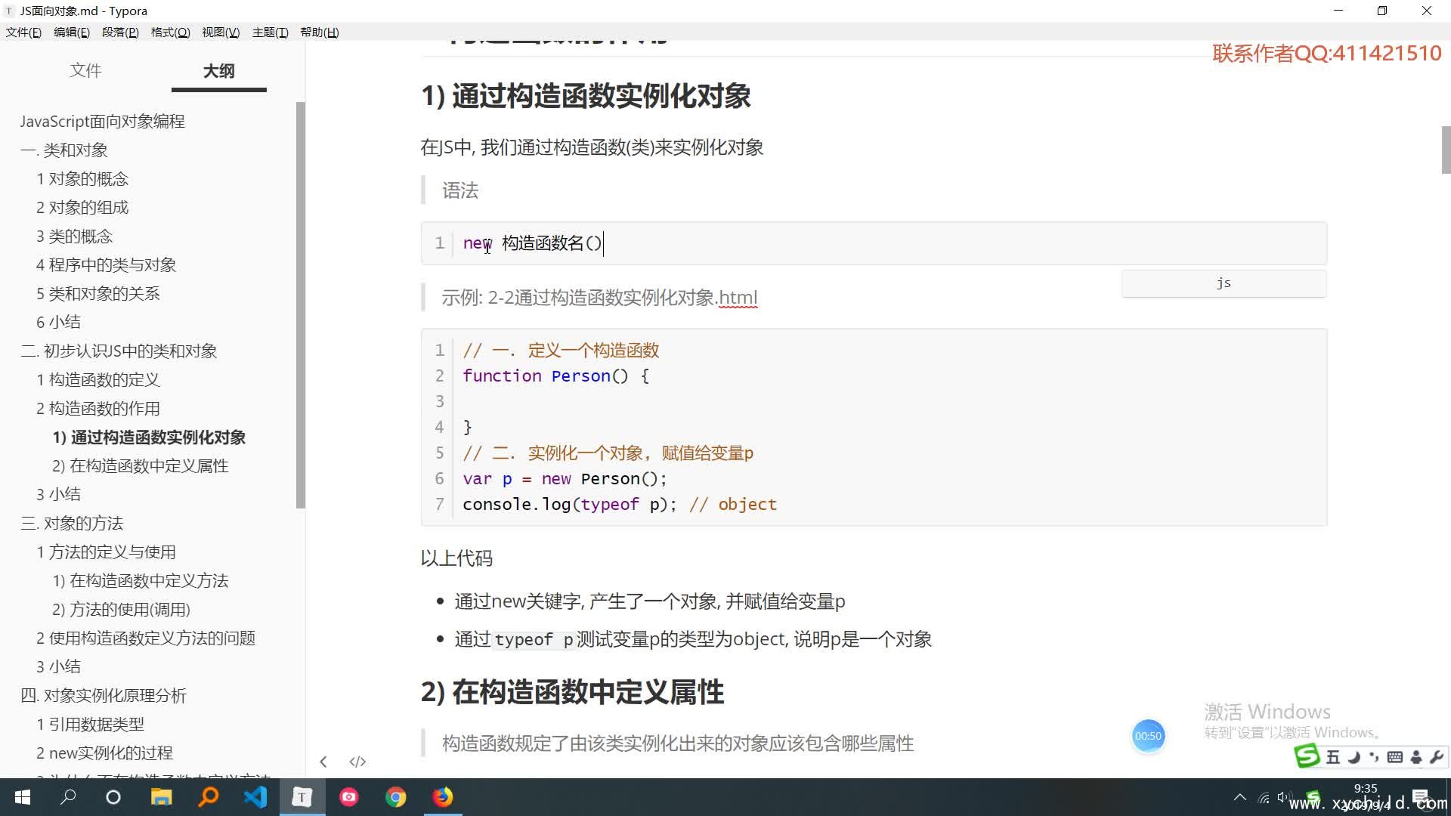
Task: Open outline item 5 类和对象的关系
Action: tap(98, 294)
